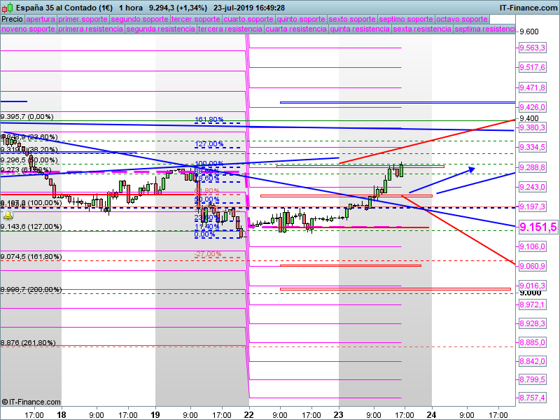Viewport: 560px width, 420px height.
Task: Select the primer soporte label
Action: [83, 19]
